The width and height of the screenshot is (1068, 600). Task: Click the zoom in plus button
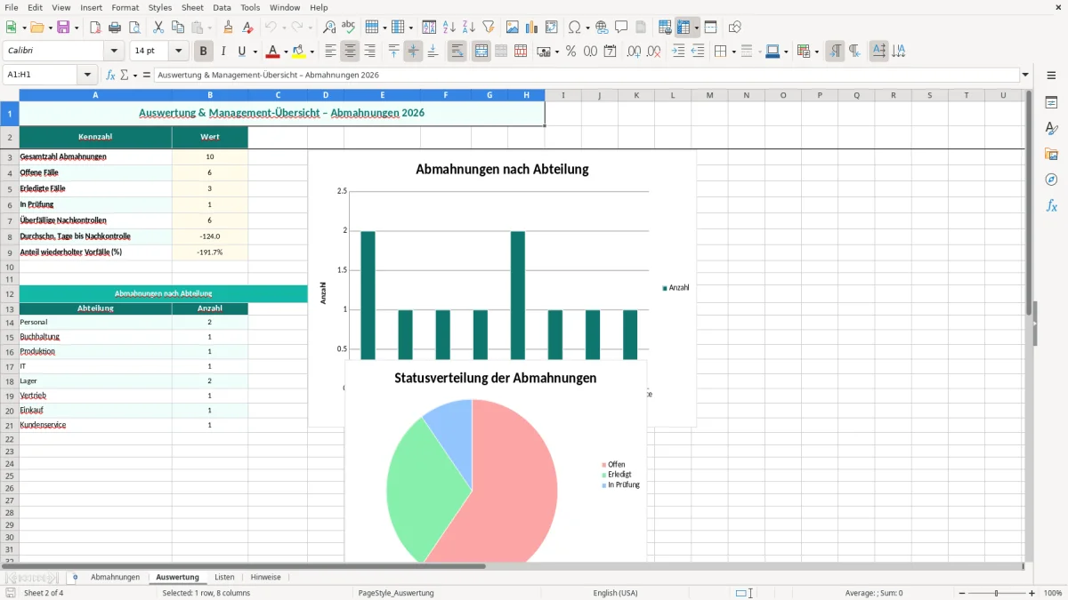click(x=1032, y=593)
